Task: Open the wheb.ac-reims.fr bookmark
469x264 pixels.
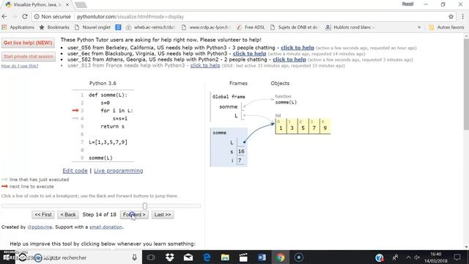Action: (150, 27)
